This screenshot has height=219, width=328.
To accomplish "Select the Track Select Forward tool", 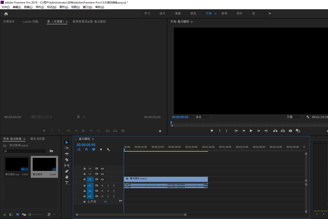I will coord(67,148).
